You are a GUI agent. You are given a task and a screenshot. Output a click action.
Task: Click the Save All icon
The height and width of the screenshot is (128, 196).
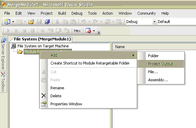pyautogui.click(x=47, y=22)
